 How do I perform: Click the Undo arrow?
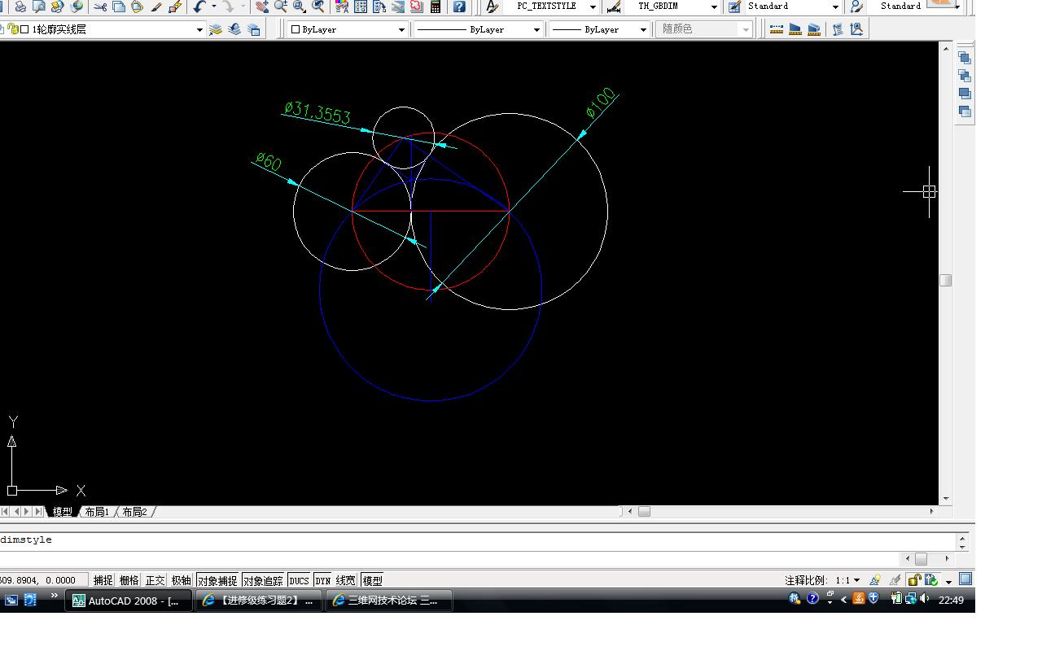pos(199,7)
